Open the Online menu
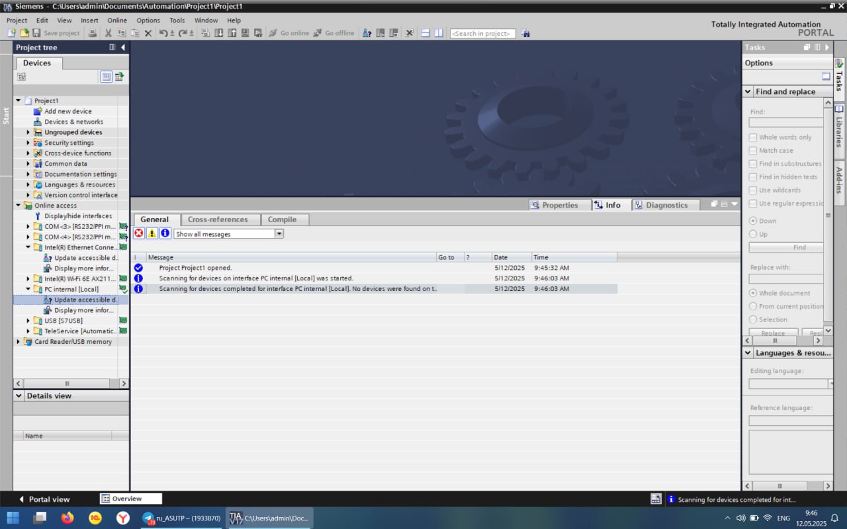 point(117,20)
